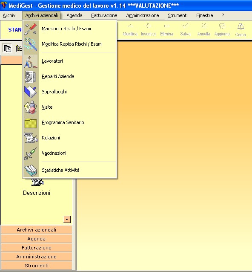252x272 pixels.
Task: Open the Fatturazione sidebar section
Action: pos(37,248)
